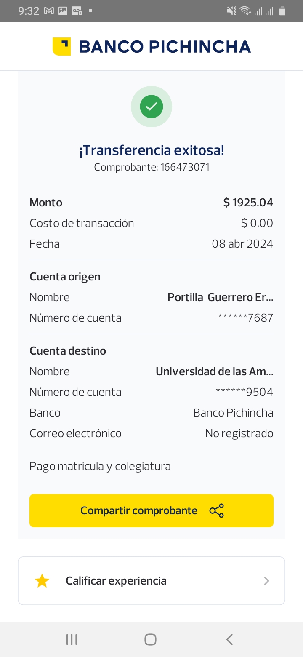Open the Calificar experiencia option
Viewport: 303px width, 657px height.
[116, 581]
